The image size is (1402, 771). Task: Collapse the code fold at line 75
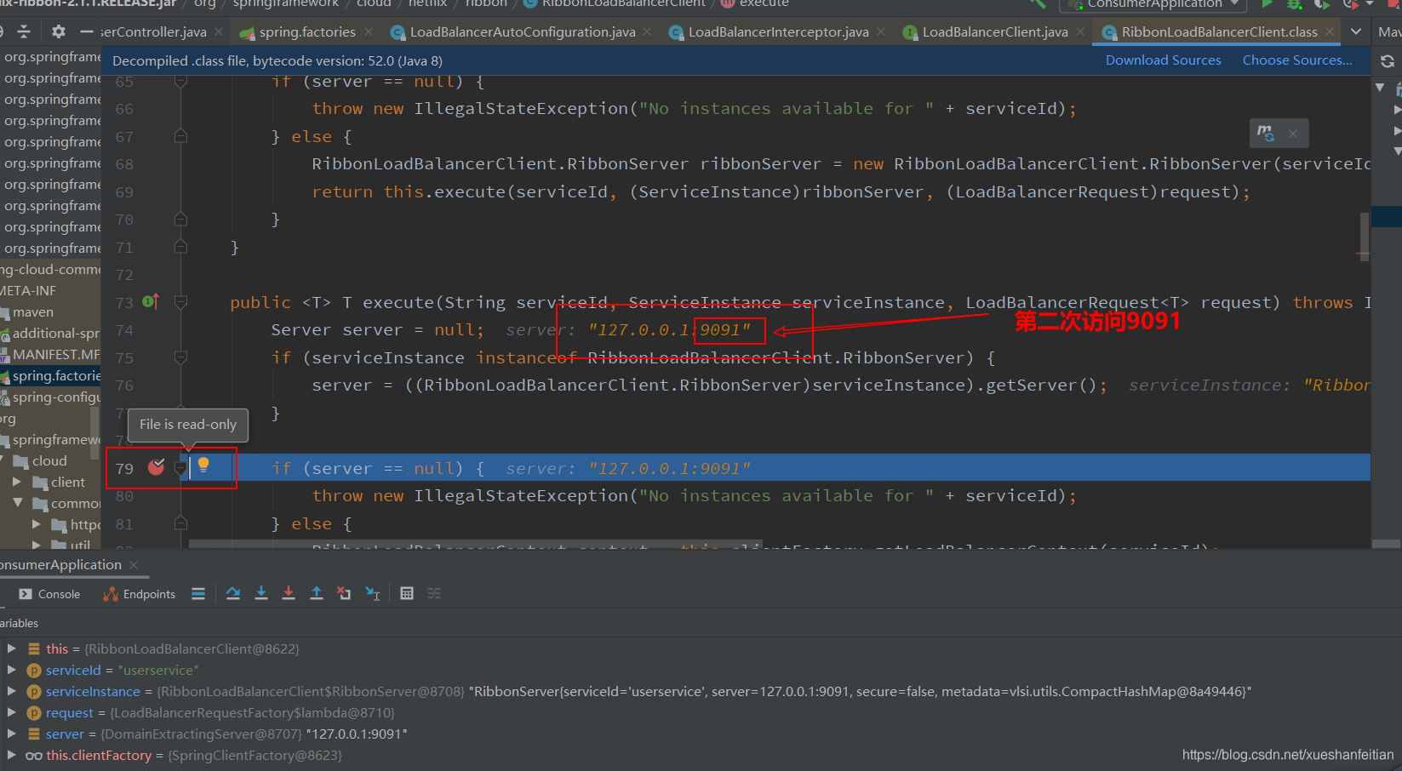tap(180, 357)
